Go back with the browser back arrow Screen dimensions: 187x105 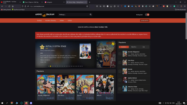[x=2, y=6]
